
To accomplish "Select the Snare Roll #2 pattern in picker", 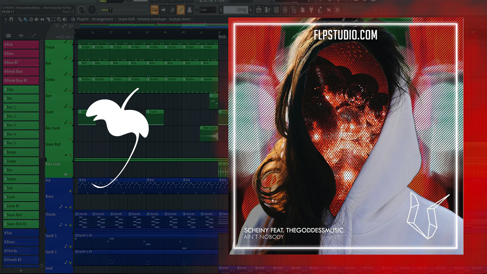I will coord(21,224).
